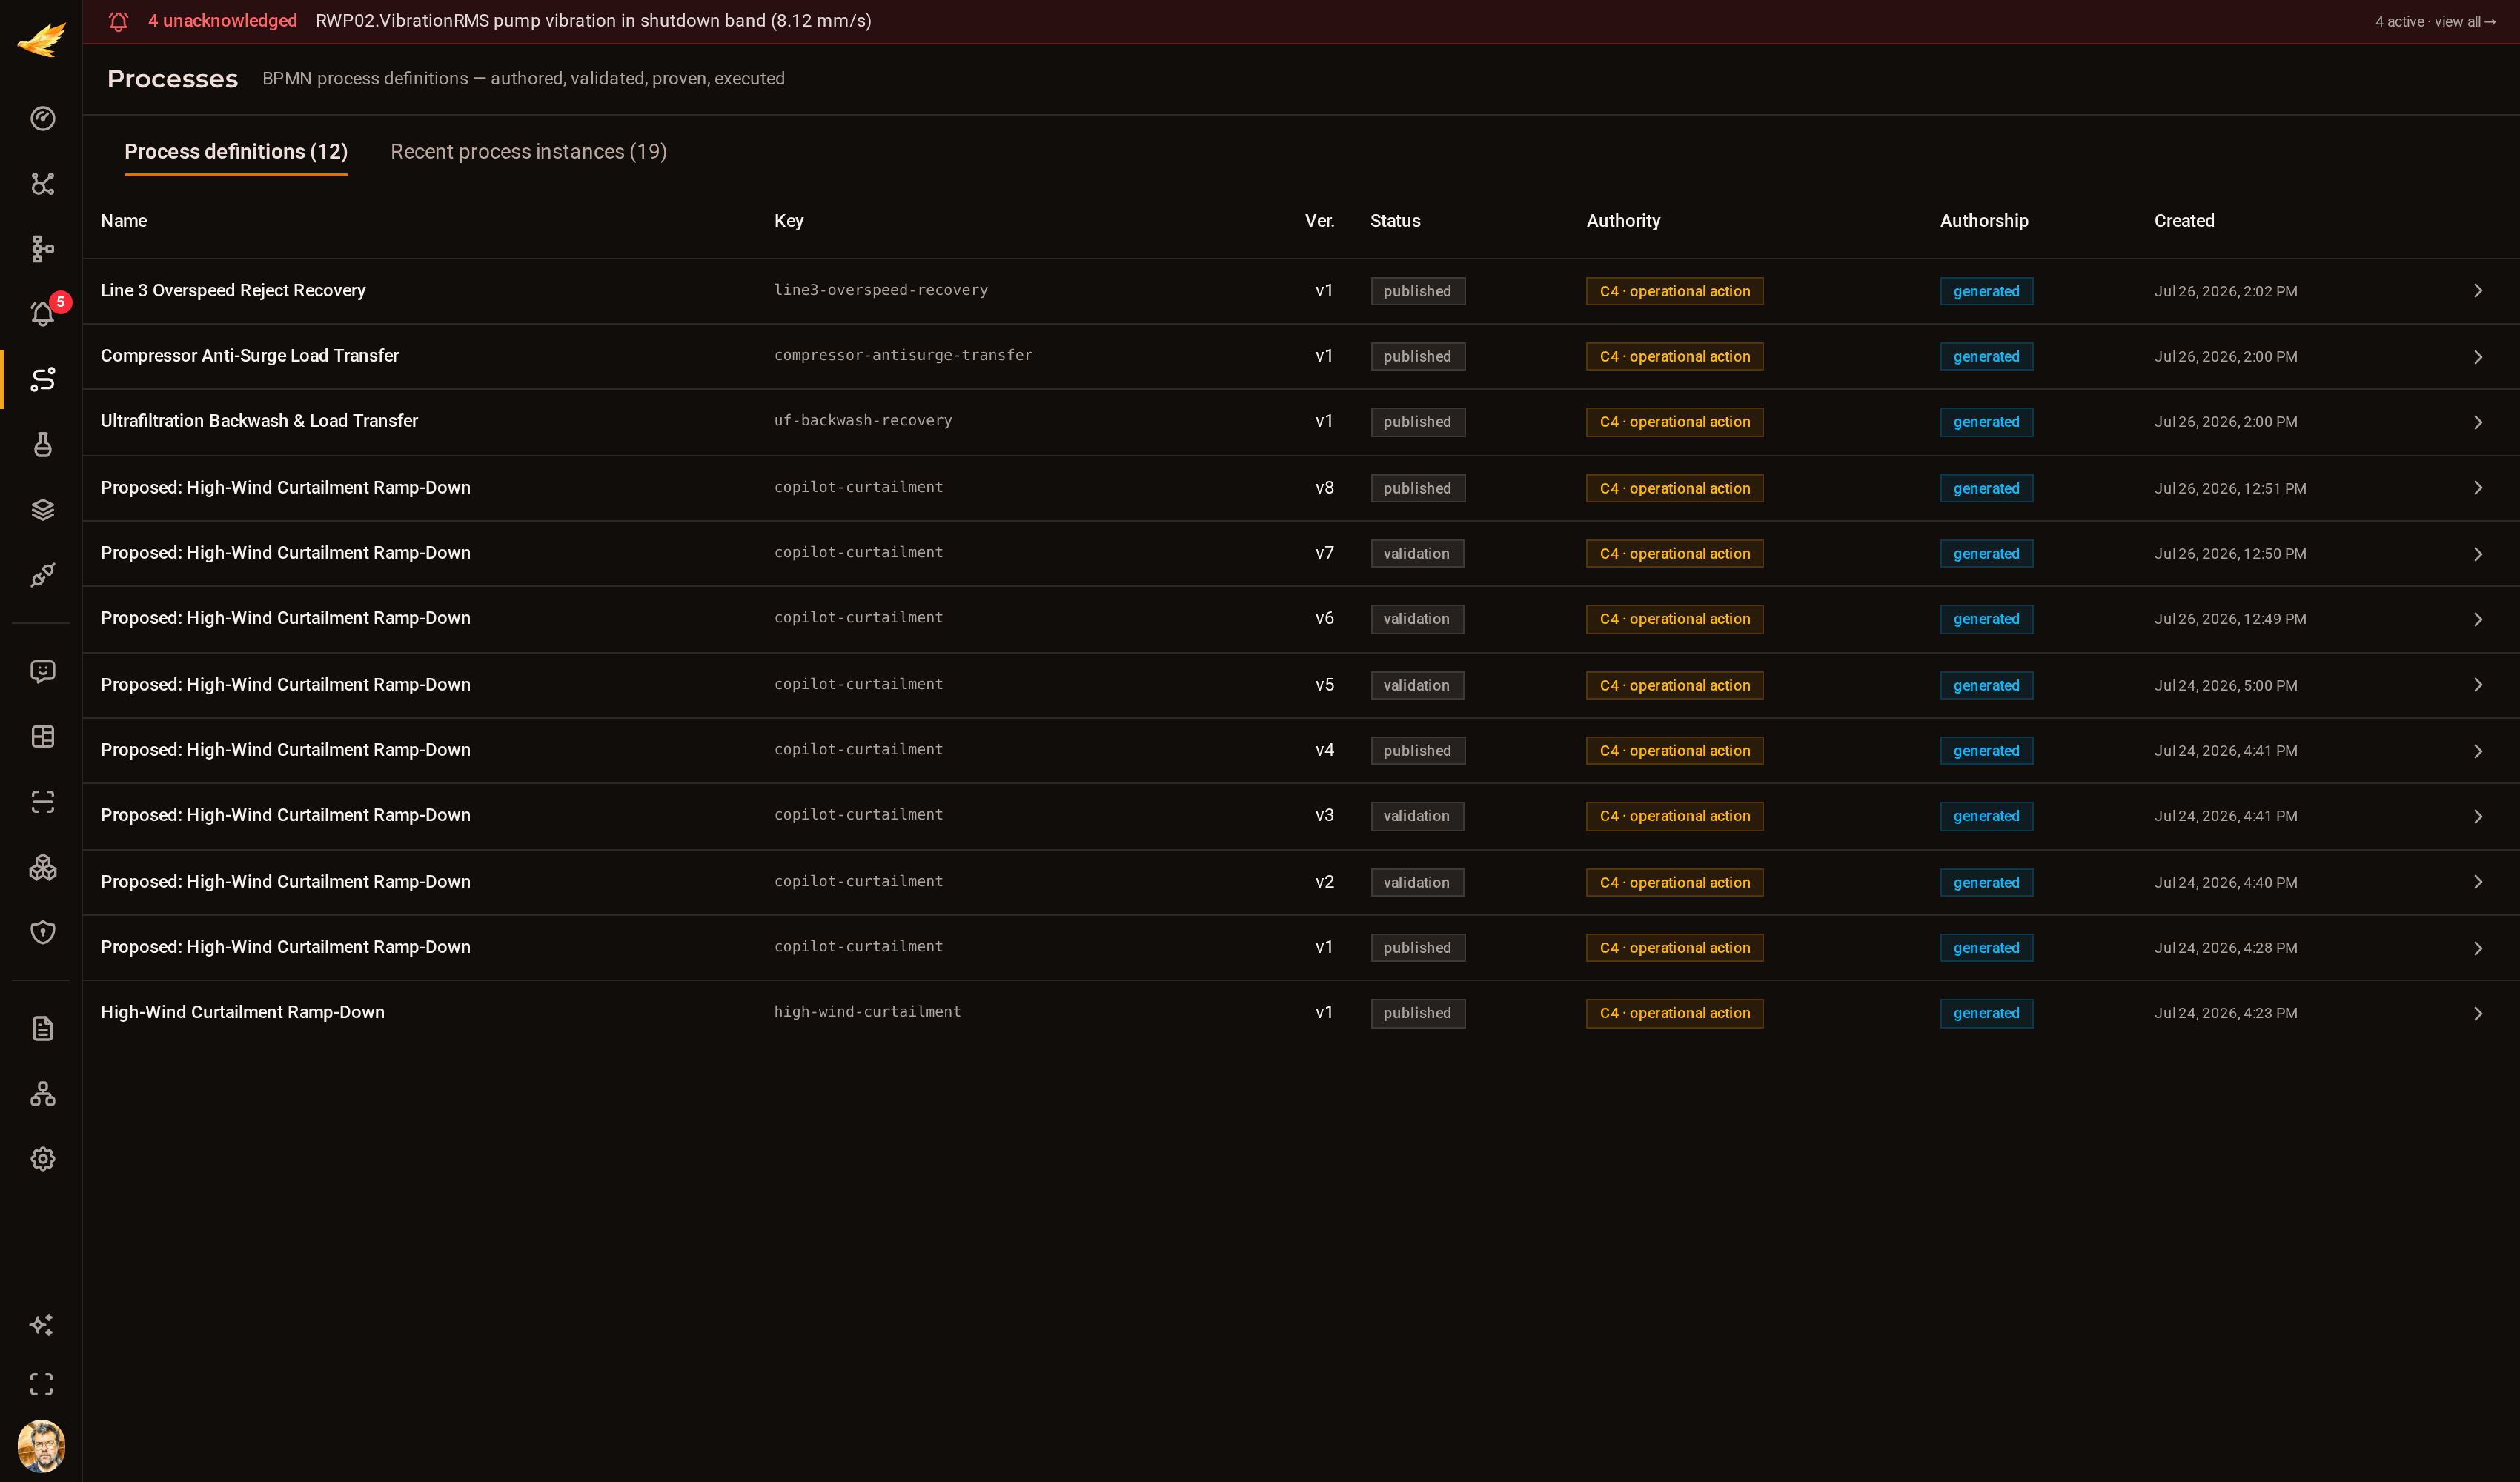2520x1482 pixels.
Task: Open High-Wind Curtailment Ramp-Down process name
Action: (x=242, y=1012)
